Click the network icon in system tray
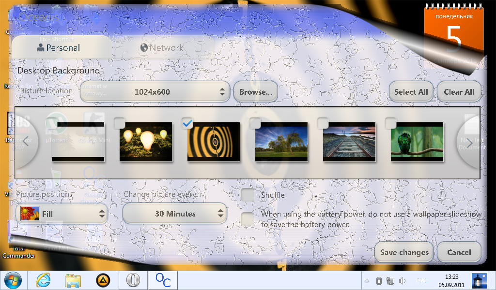Image resolution: width=496 pixels, height=290 pixels. tap(390, 280)
